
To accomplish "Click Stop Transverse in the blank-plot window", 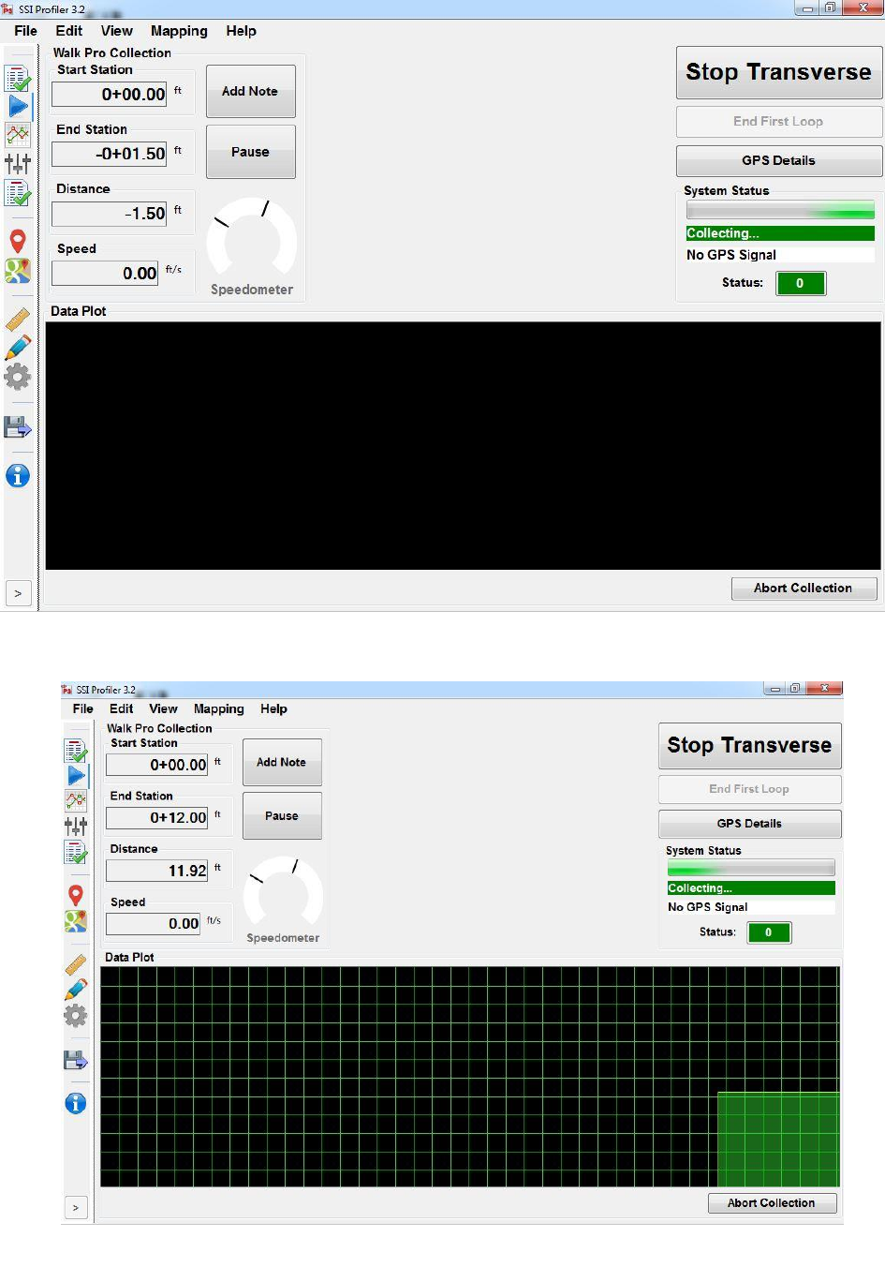I will 779,72.
